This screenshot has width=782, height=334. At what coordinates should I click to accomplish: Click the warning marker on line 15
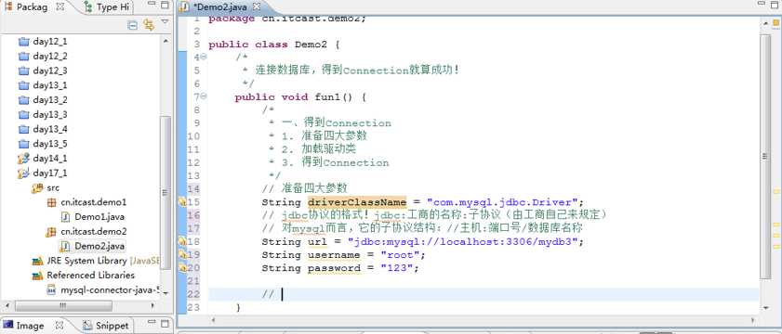tap(182, 202)
